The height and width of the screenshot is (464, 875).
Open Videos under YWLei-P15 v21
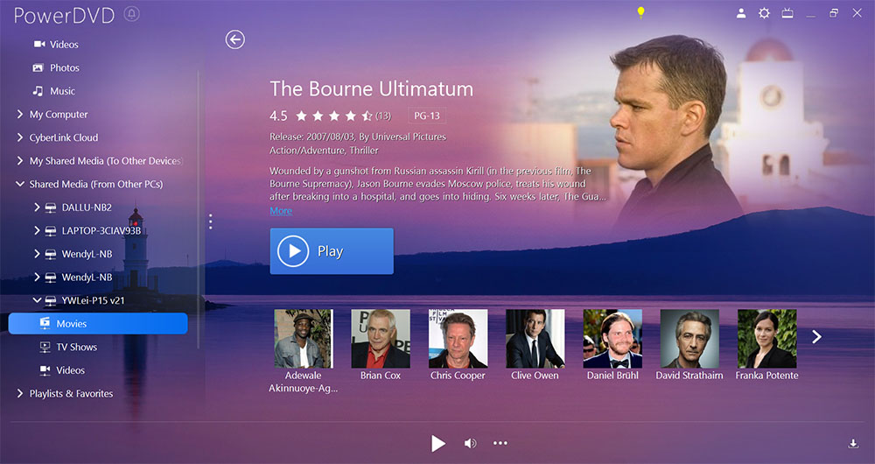point(70,370)
